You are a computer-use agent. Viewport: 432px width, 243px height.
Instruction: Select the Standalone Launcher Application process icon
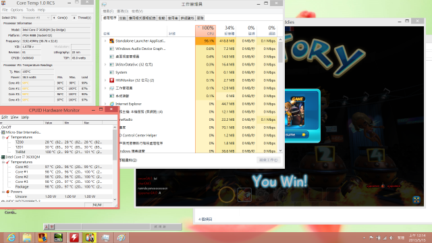pyautogui.click(x=111, y=40)
